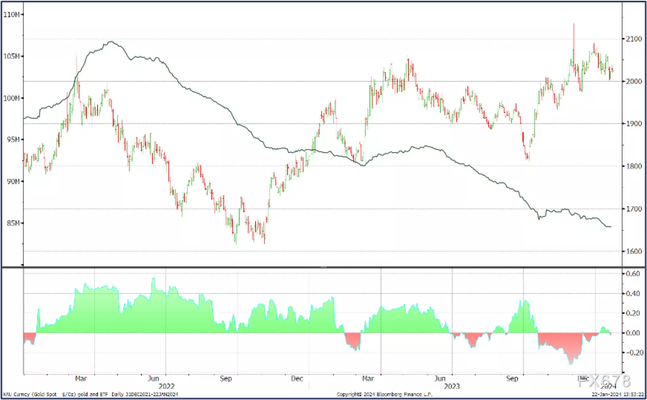Select the 2022 year label on time axis

pyautogui.click(x=166, y=387)
